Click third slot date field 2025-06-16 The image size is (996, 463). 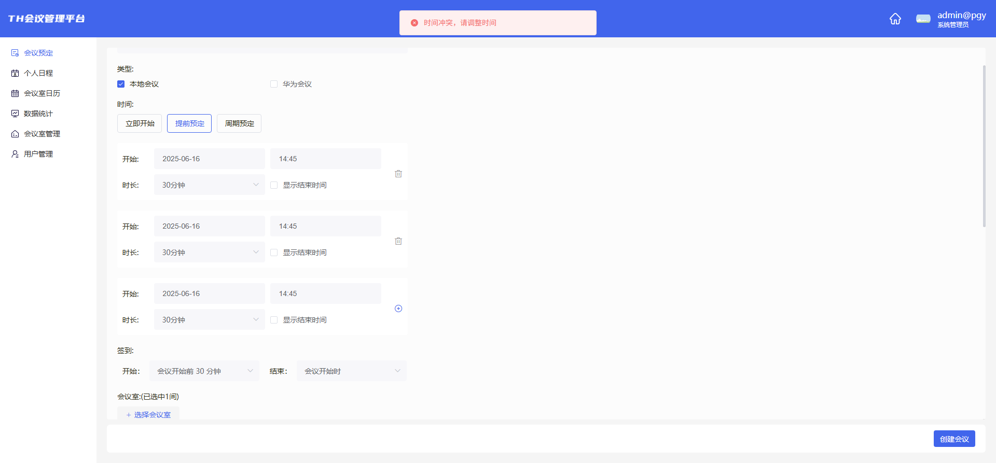pos(210,293)
